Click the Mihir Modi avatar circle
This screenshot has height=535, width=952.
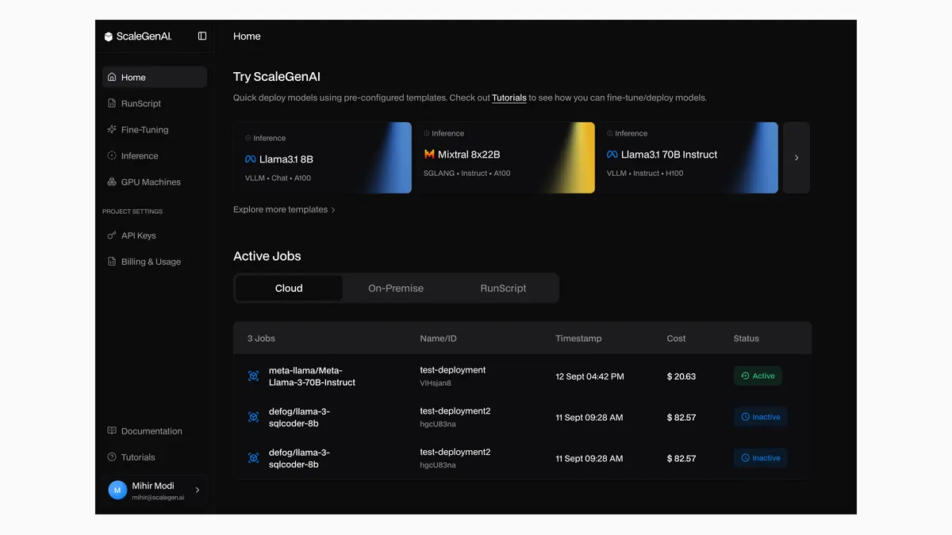tap(117, 491)
